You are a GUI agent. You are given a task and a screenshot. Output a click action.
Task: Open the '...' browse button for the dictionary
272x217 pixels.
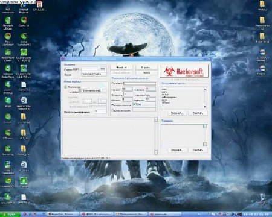[x=104, y=91]
